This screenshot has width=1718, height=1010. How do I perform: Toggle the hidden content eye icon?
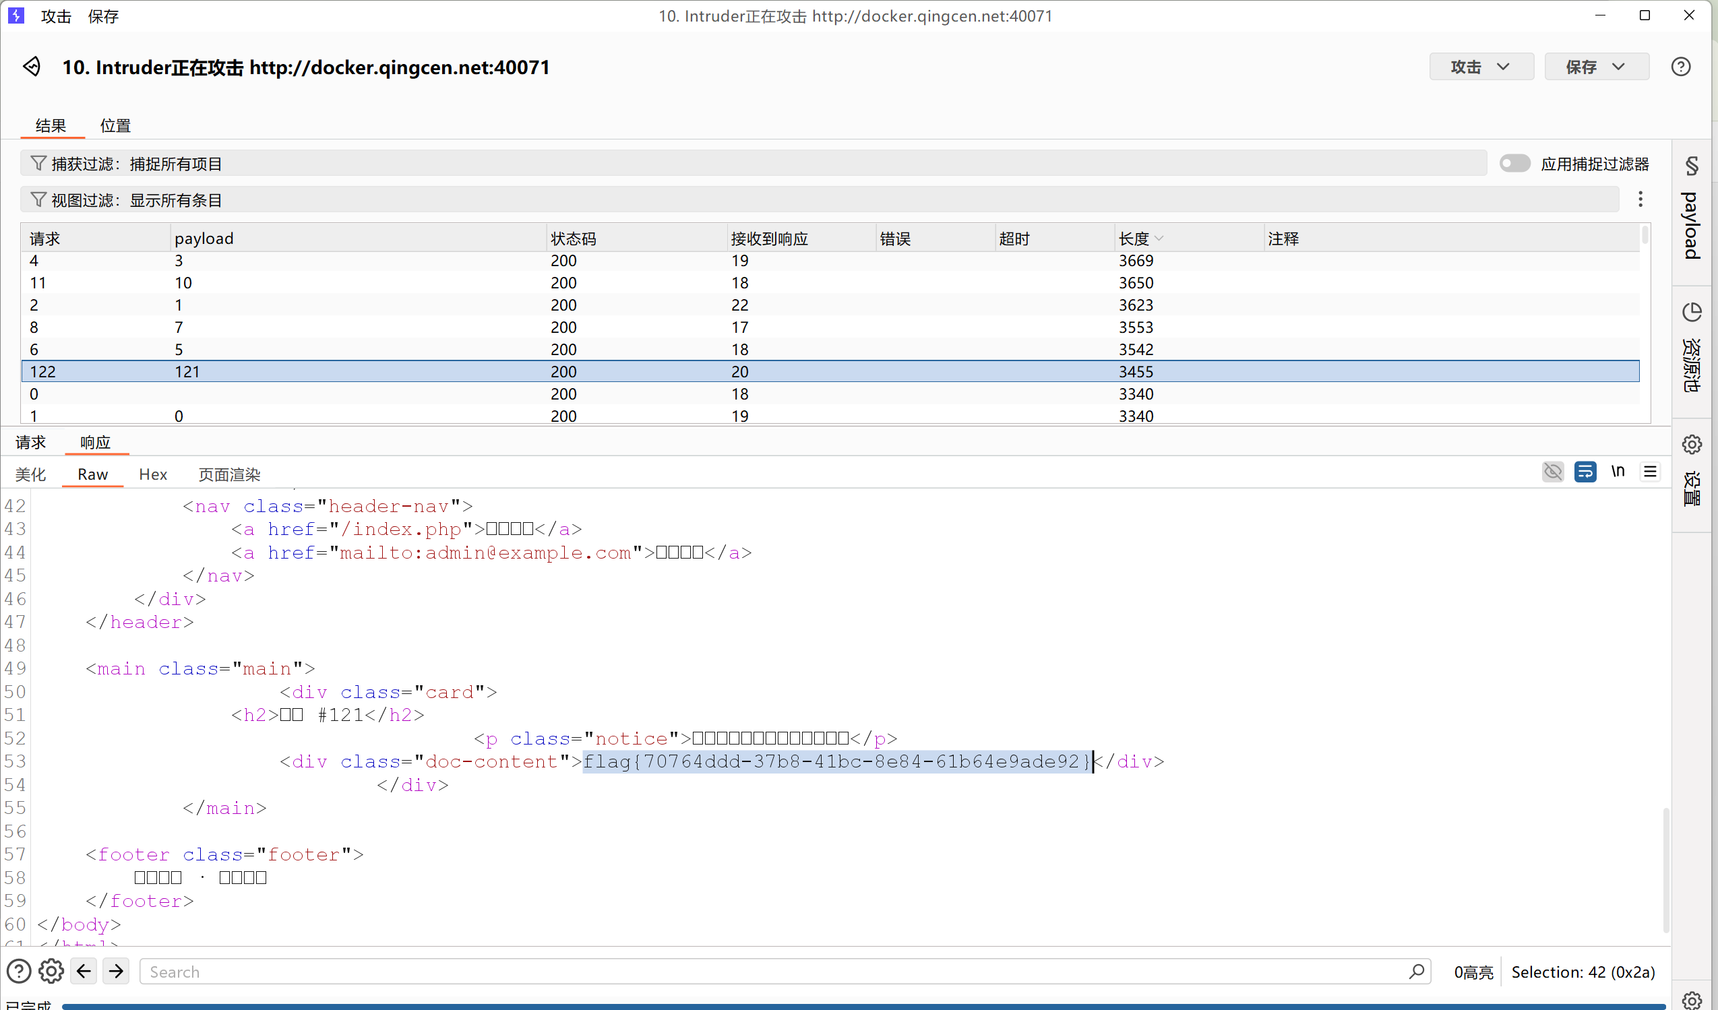coord(1552,472)
